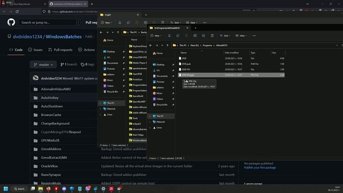Open Firefox from the taskbar
343x193 pixels.
[x=48, y=189]
